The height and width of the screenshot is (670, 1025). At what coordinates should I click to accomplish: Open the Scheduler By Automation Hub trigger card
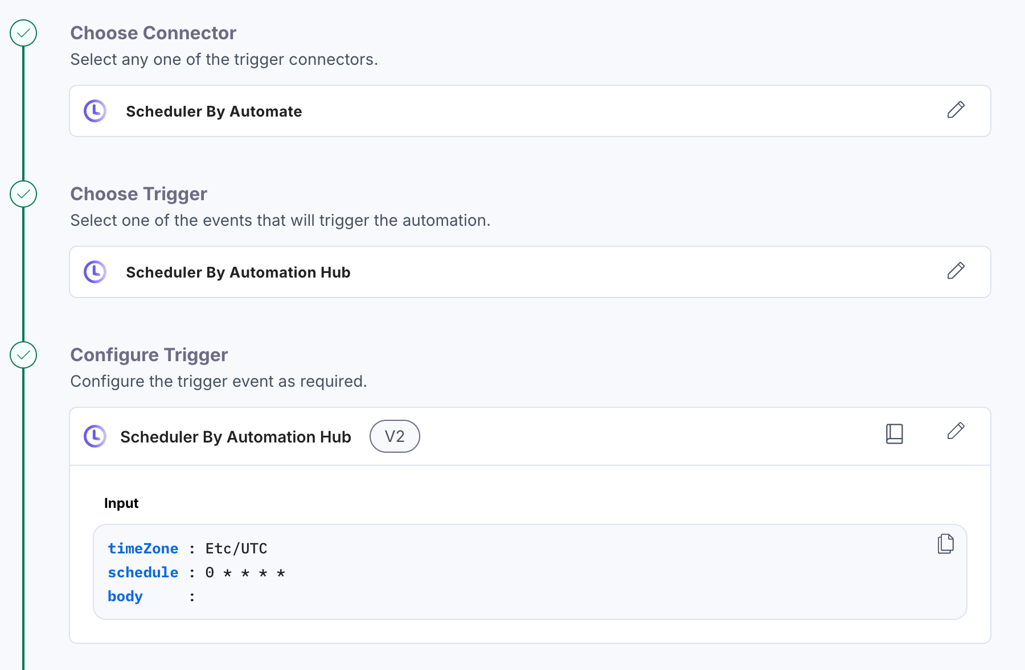click(x=530, y=272)
